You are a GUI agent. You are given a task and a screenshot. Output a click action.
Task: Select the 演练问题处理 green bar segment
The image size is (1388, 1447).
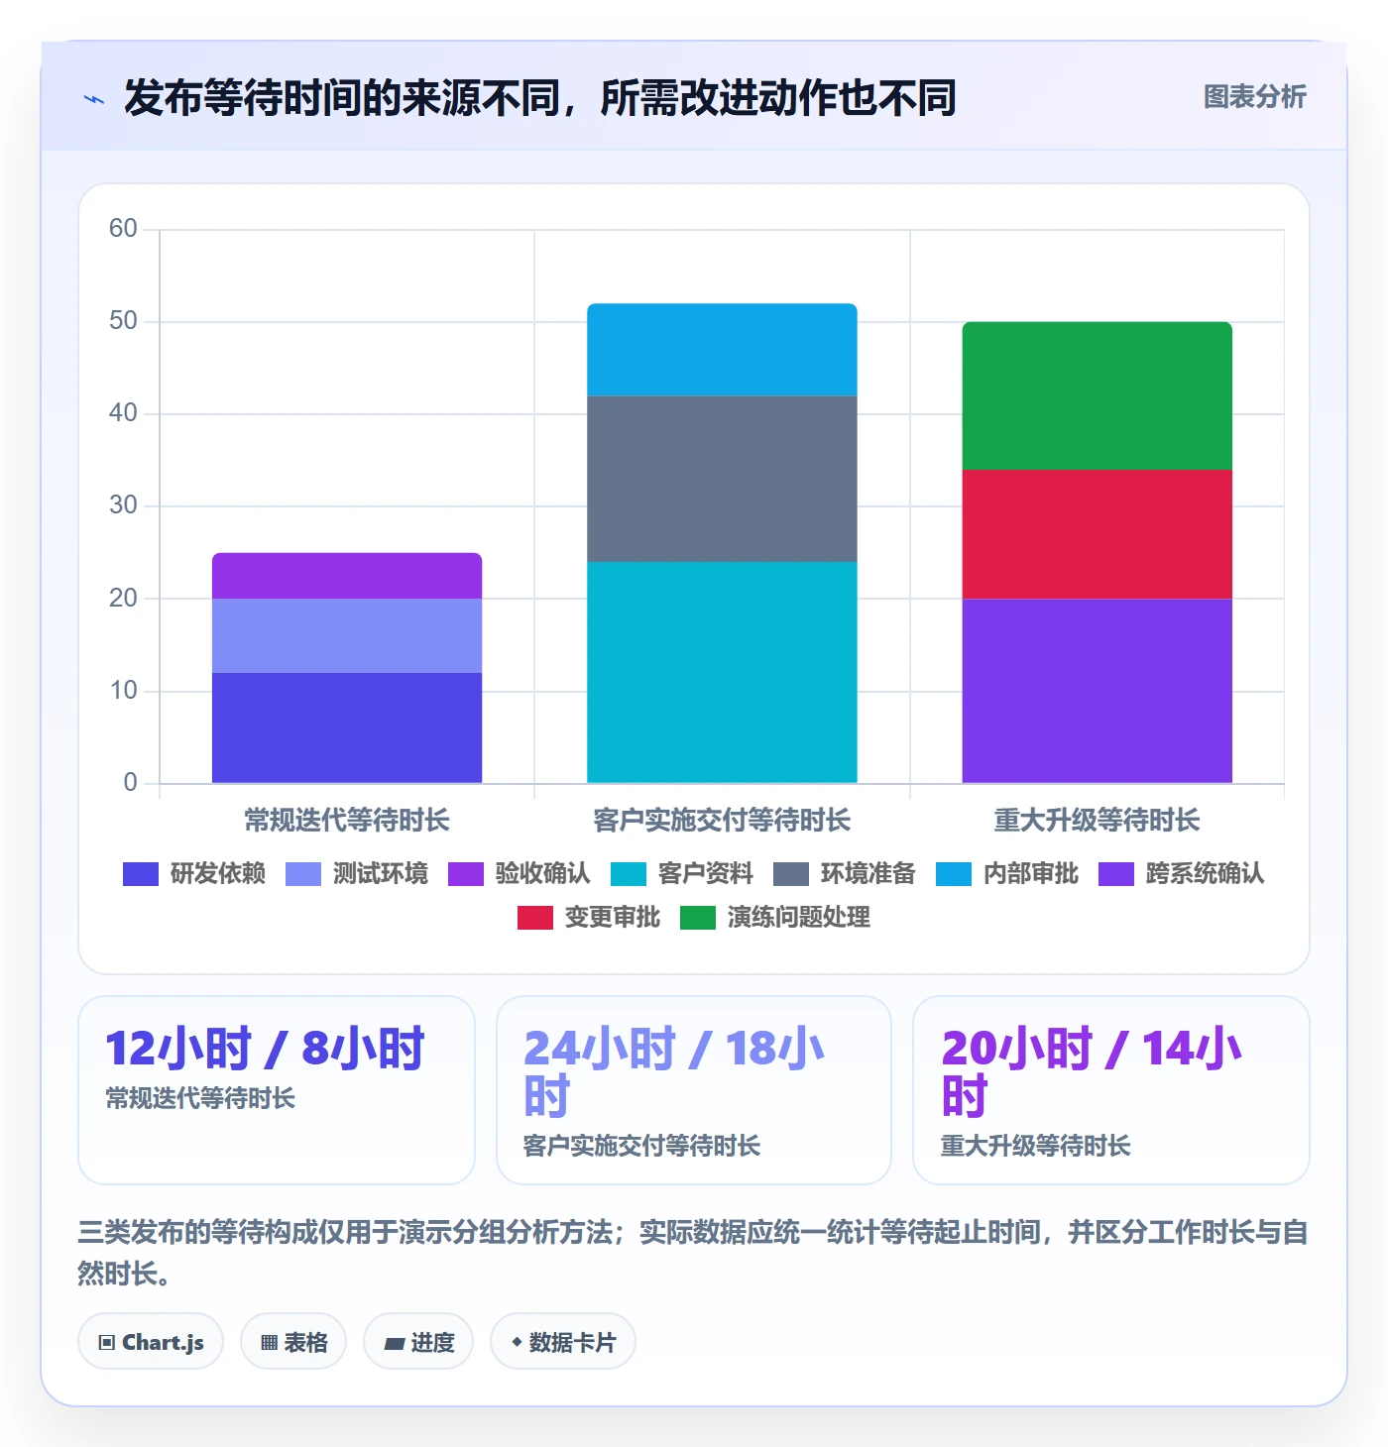[x=1098, y=395]
